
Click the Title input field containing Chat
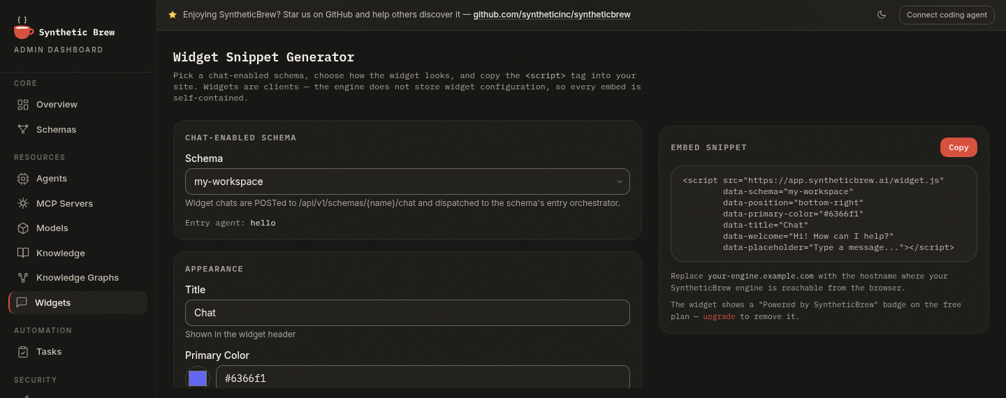tap(407, 313)
